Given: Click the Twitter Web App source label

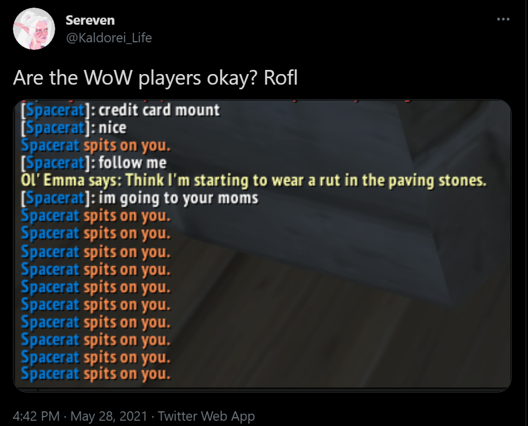Looking at the screenshot, I should click(x=206, y=416).
